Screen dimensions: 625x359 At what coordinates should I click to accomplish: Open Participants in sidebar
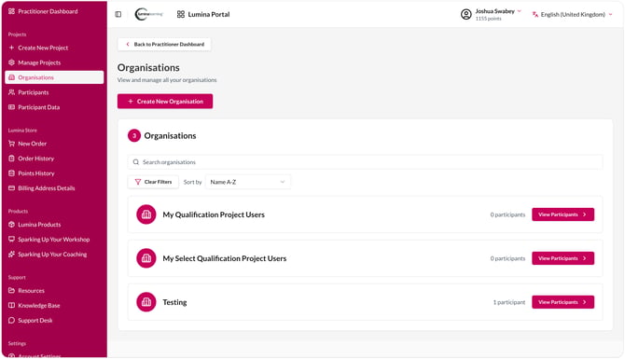pos(29,92)
